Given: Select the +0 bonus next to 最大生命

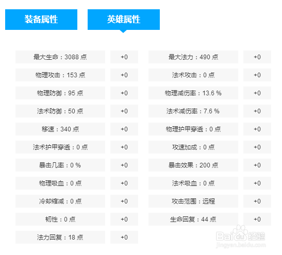Looking at the screenshot, I should tap(124, 57).
